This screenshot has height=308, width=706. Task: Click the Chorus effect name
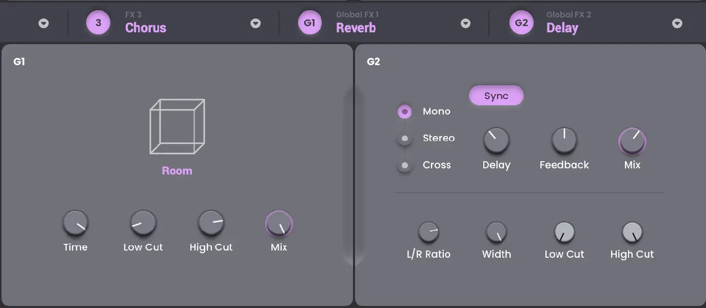click(x=146, y=28)
